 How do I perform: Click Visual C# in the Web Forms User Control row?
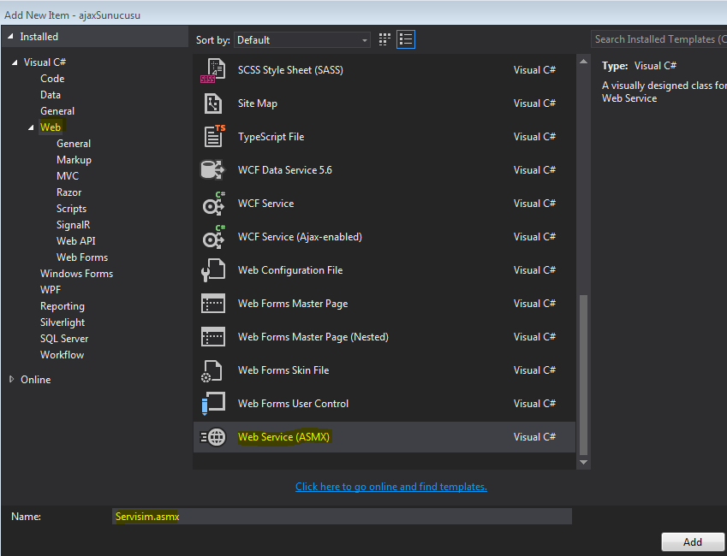pyautogui.click(x=534, y=404)
